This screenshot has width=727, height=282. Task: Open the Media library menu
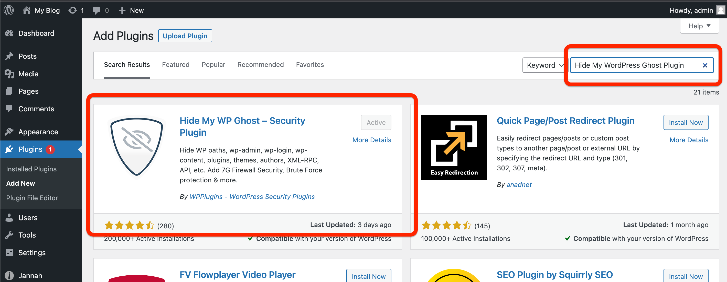point(28,74)
